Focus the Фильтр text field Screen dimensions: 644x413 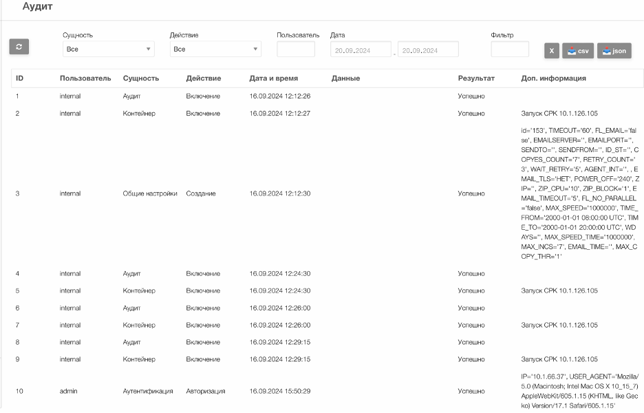coord(510,49)
